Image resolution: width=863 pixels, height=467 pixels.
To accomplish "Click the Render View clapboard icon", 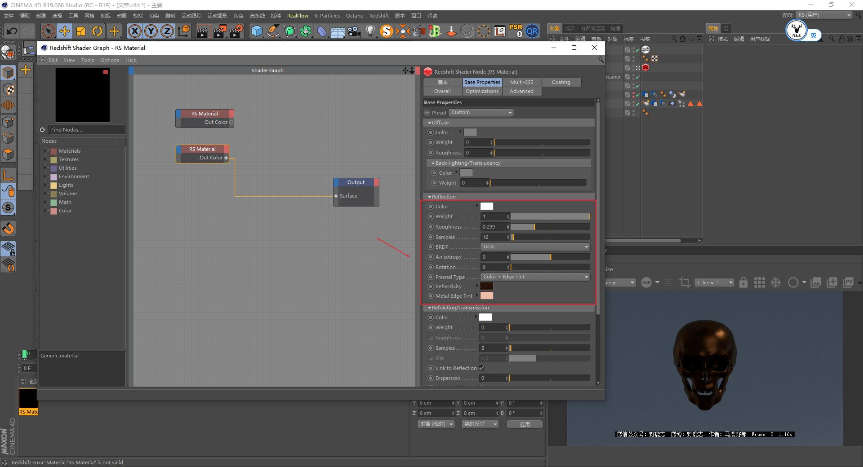I will tap(203, 31).
